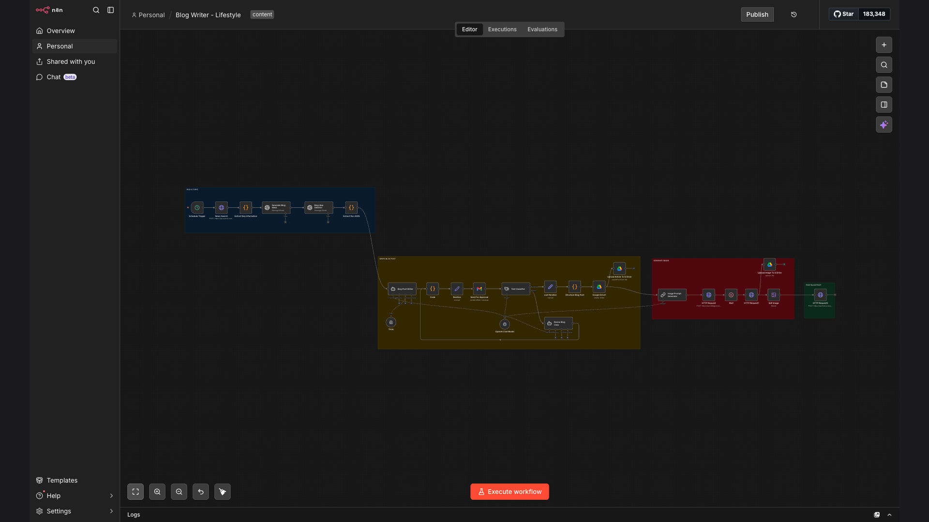Zoom in on the canvas
The height and width of the screenshot is (522, 929).
(x=157, y=492)
